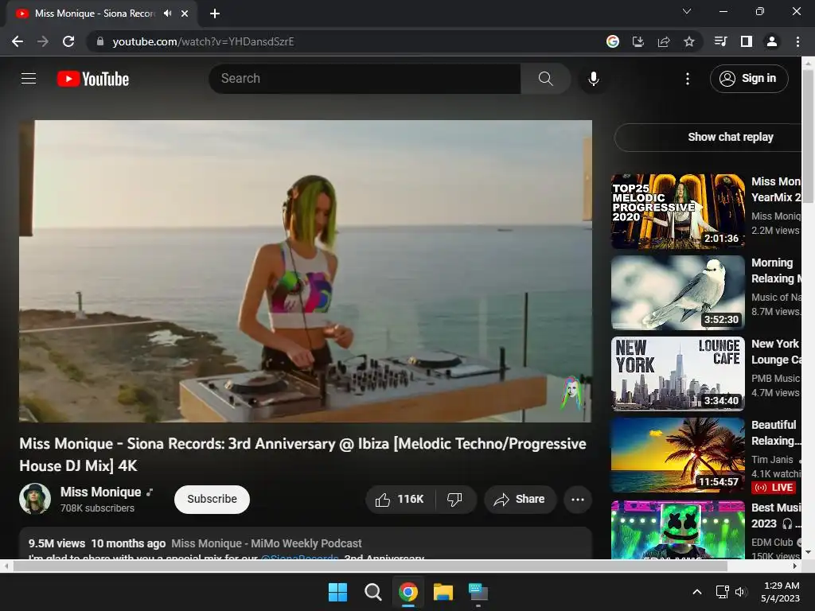Click New York Lounge Cafe title text
815x611 pixels.
pyautogui.click(x=776, y=352)
